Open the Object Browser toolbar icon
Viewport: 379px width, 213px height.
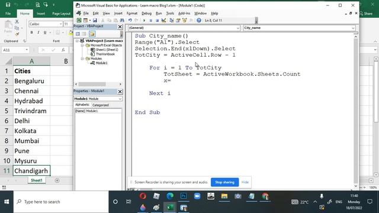coord(185,20)
